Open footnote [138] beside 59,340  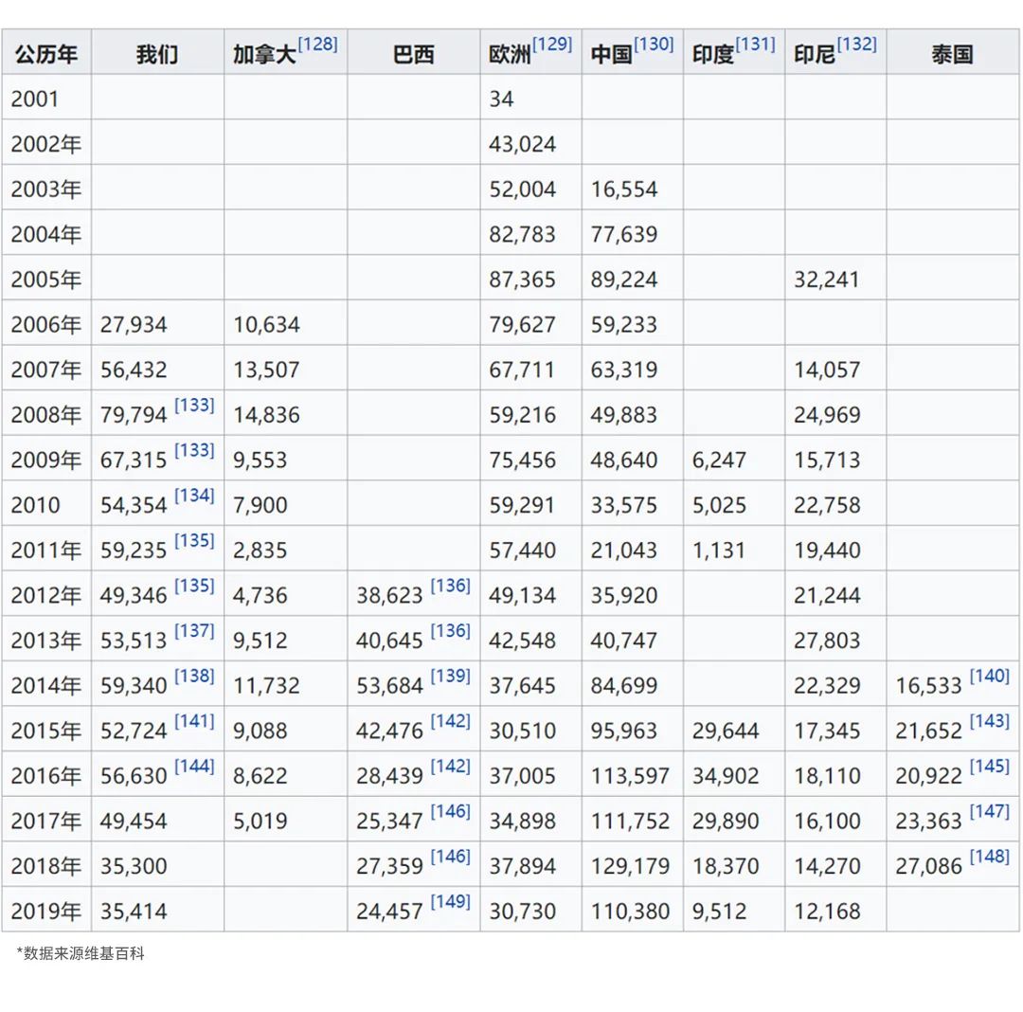click(194, 676)
